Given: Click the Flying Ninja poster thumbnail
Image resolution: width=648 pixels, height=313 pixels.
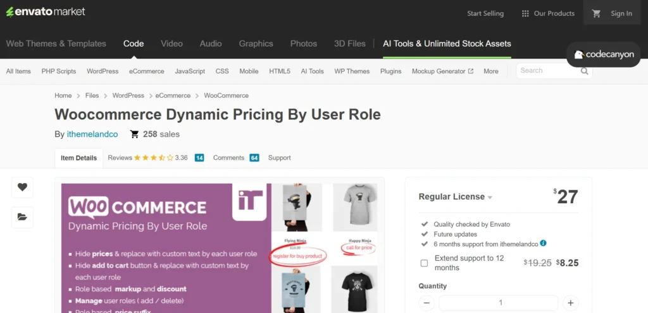Looking at the screenshot, I should tap(297, 208).
